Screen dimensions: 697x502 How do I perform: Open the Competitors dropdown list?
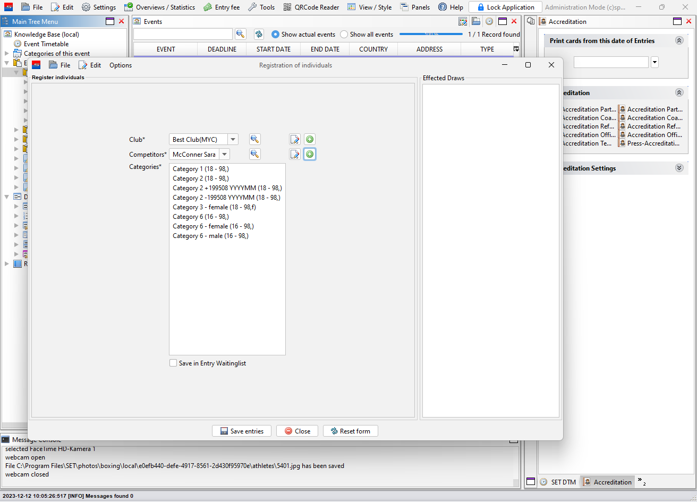[225, 154]
